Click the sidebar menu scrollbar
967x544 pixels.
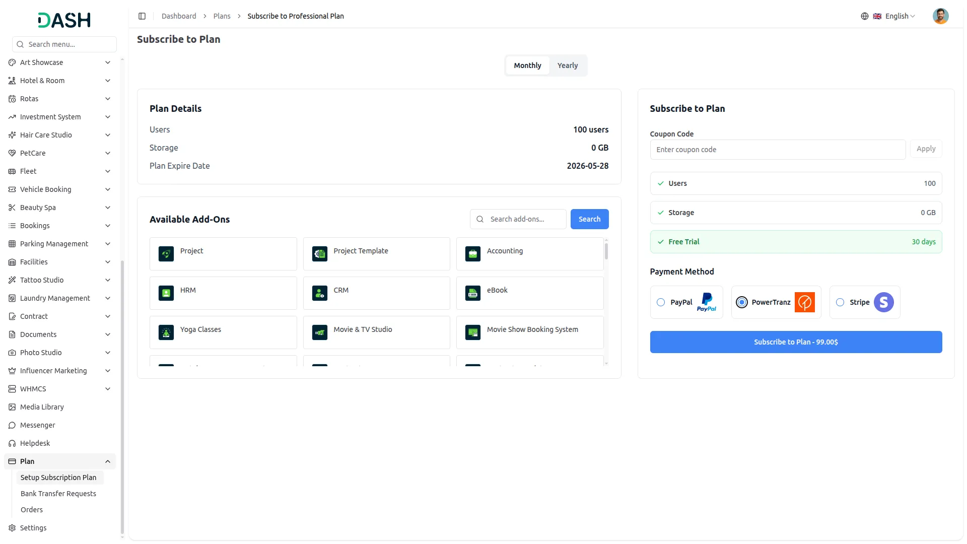[x=122, y=397]
